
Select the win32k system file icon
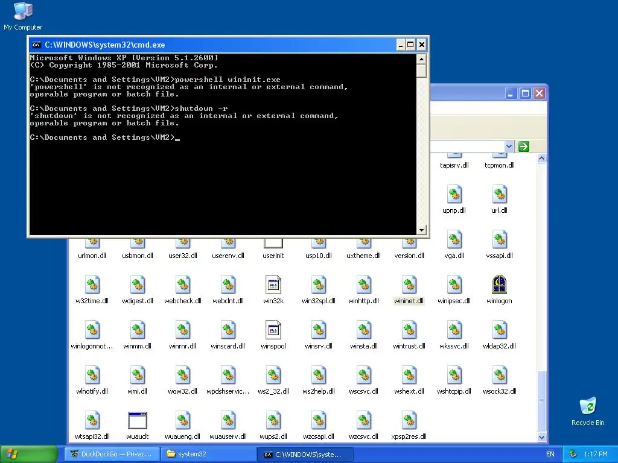pyautogui.click(x=273, y=285)
